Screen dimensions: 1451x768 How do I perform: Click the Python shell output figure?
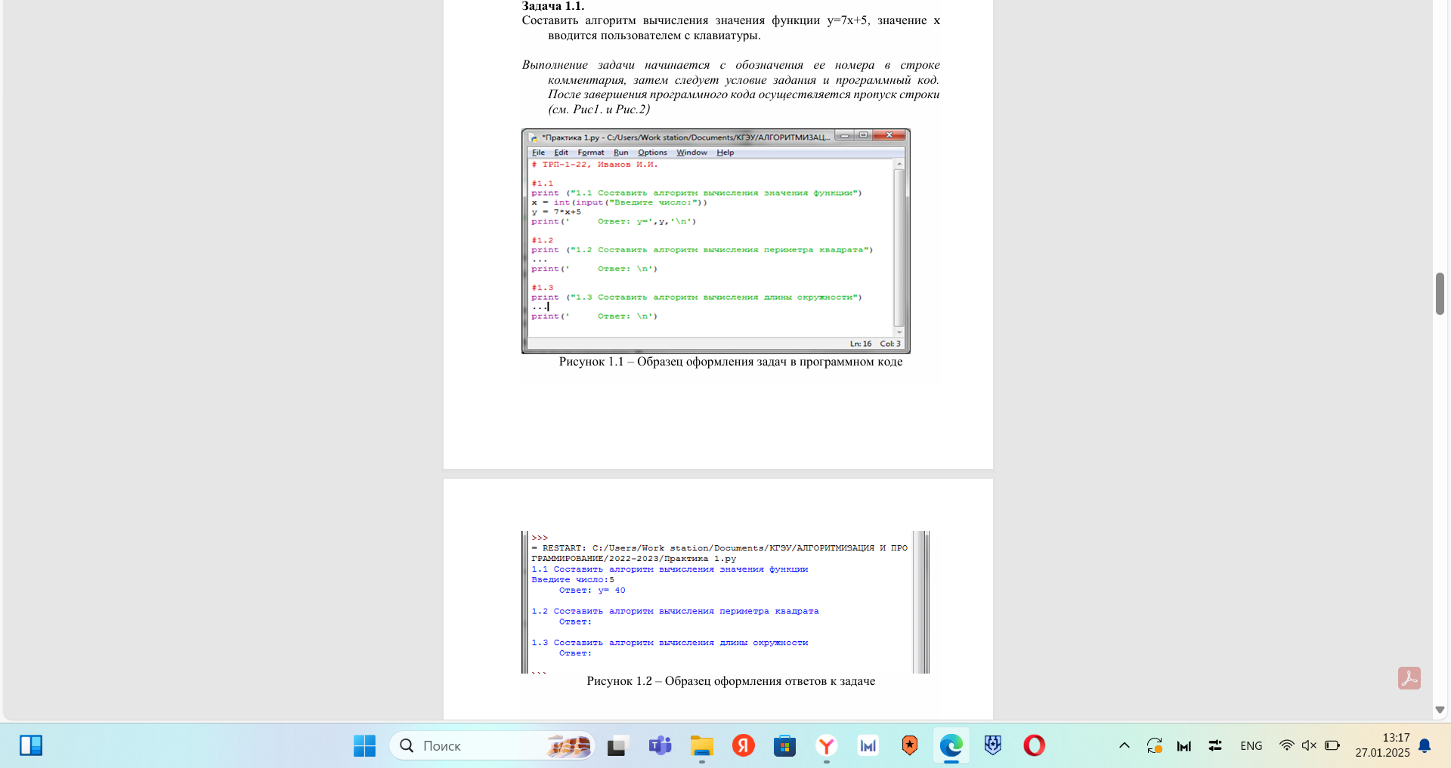725,602
